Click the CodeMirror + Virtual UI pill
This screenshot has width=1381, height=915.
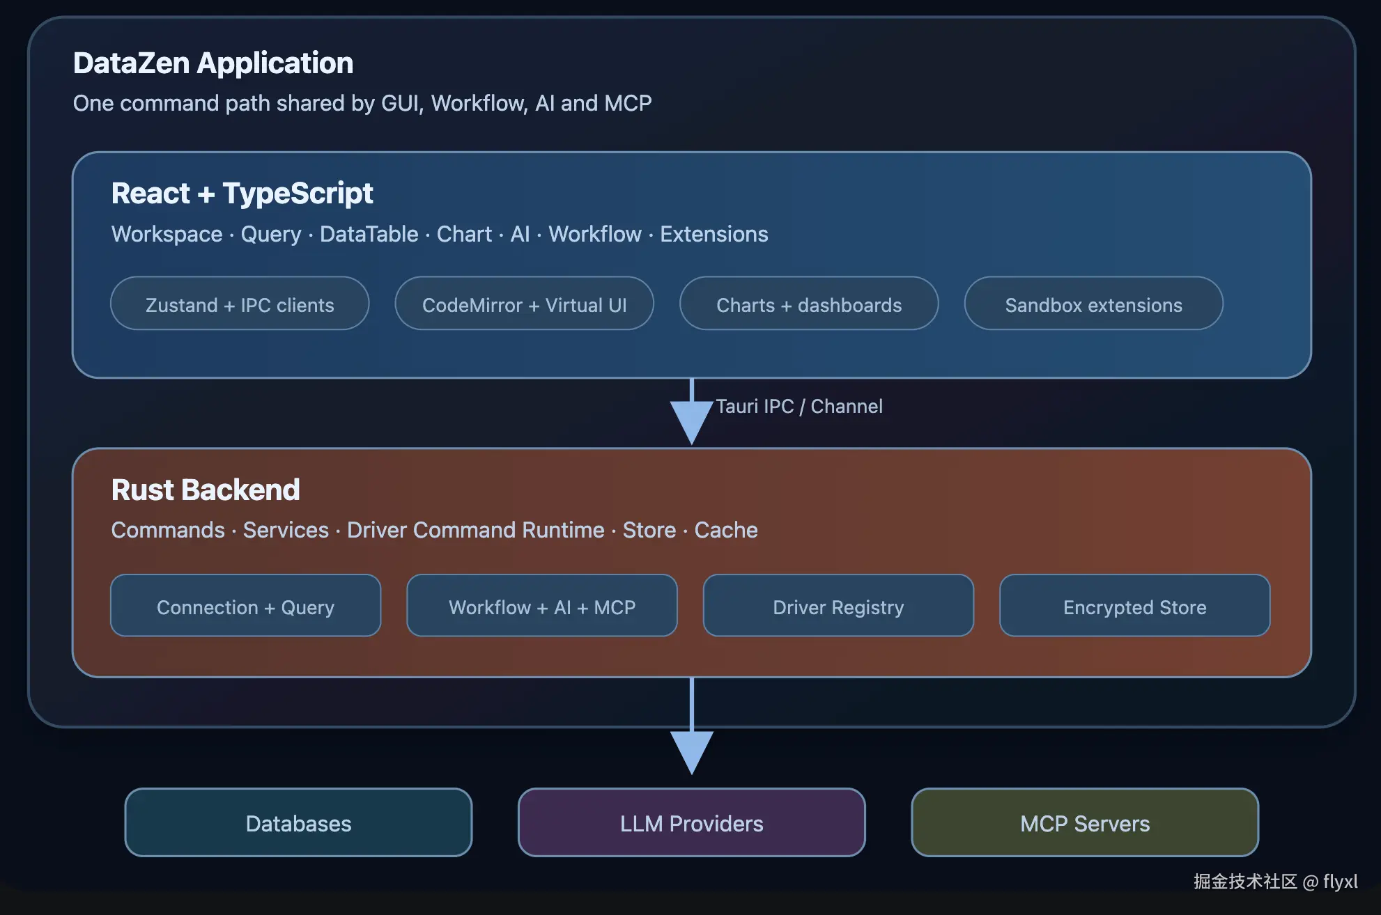(x=524, y=304)
